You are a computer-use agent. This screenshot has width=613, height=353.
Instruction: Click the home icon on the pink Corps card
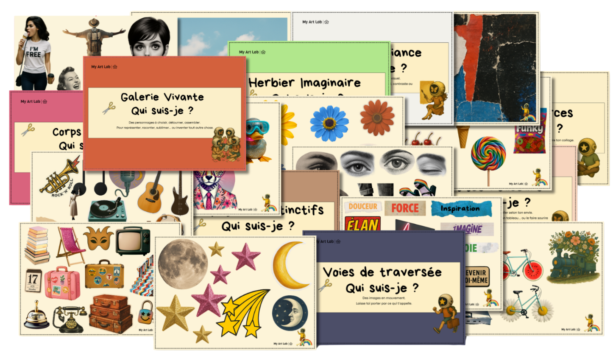click(x=45, y=102)
